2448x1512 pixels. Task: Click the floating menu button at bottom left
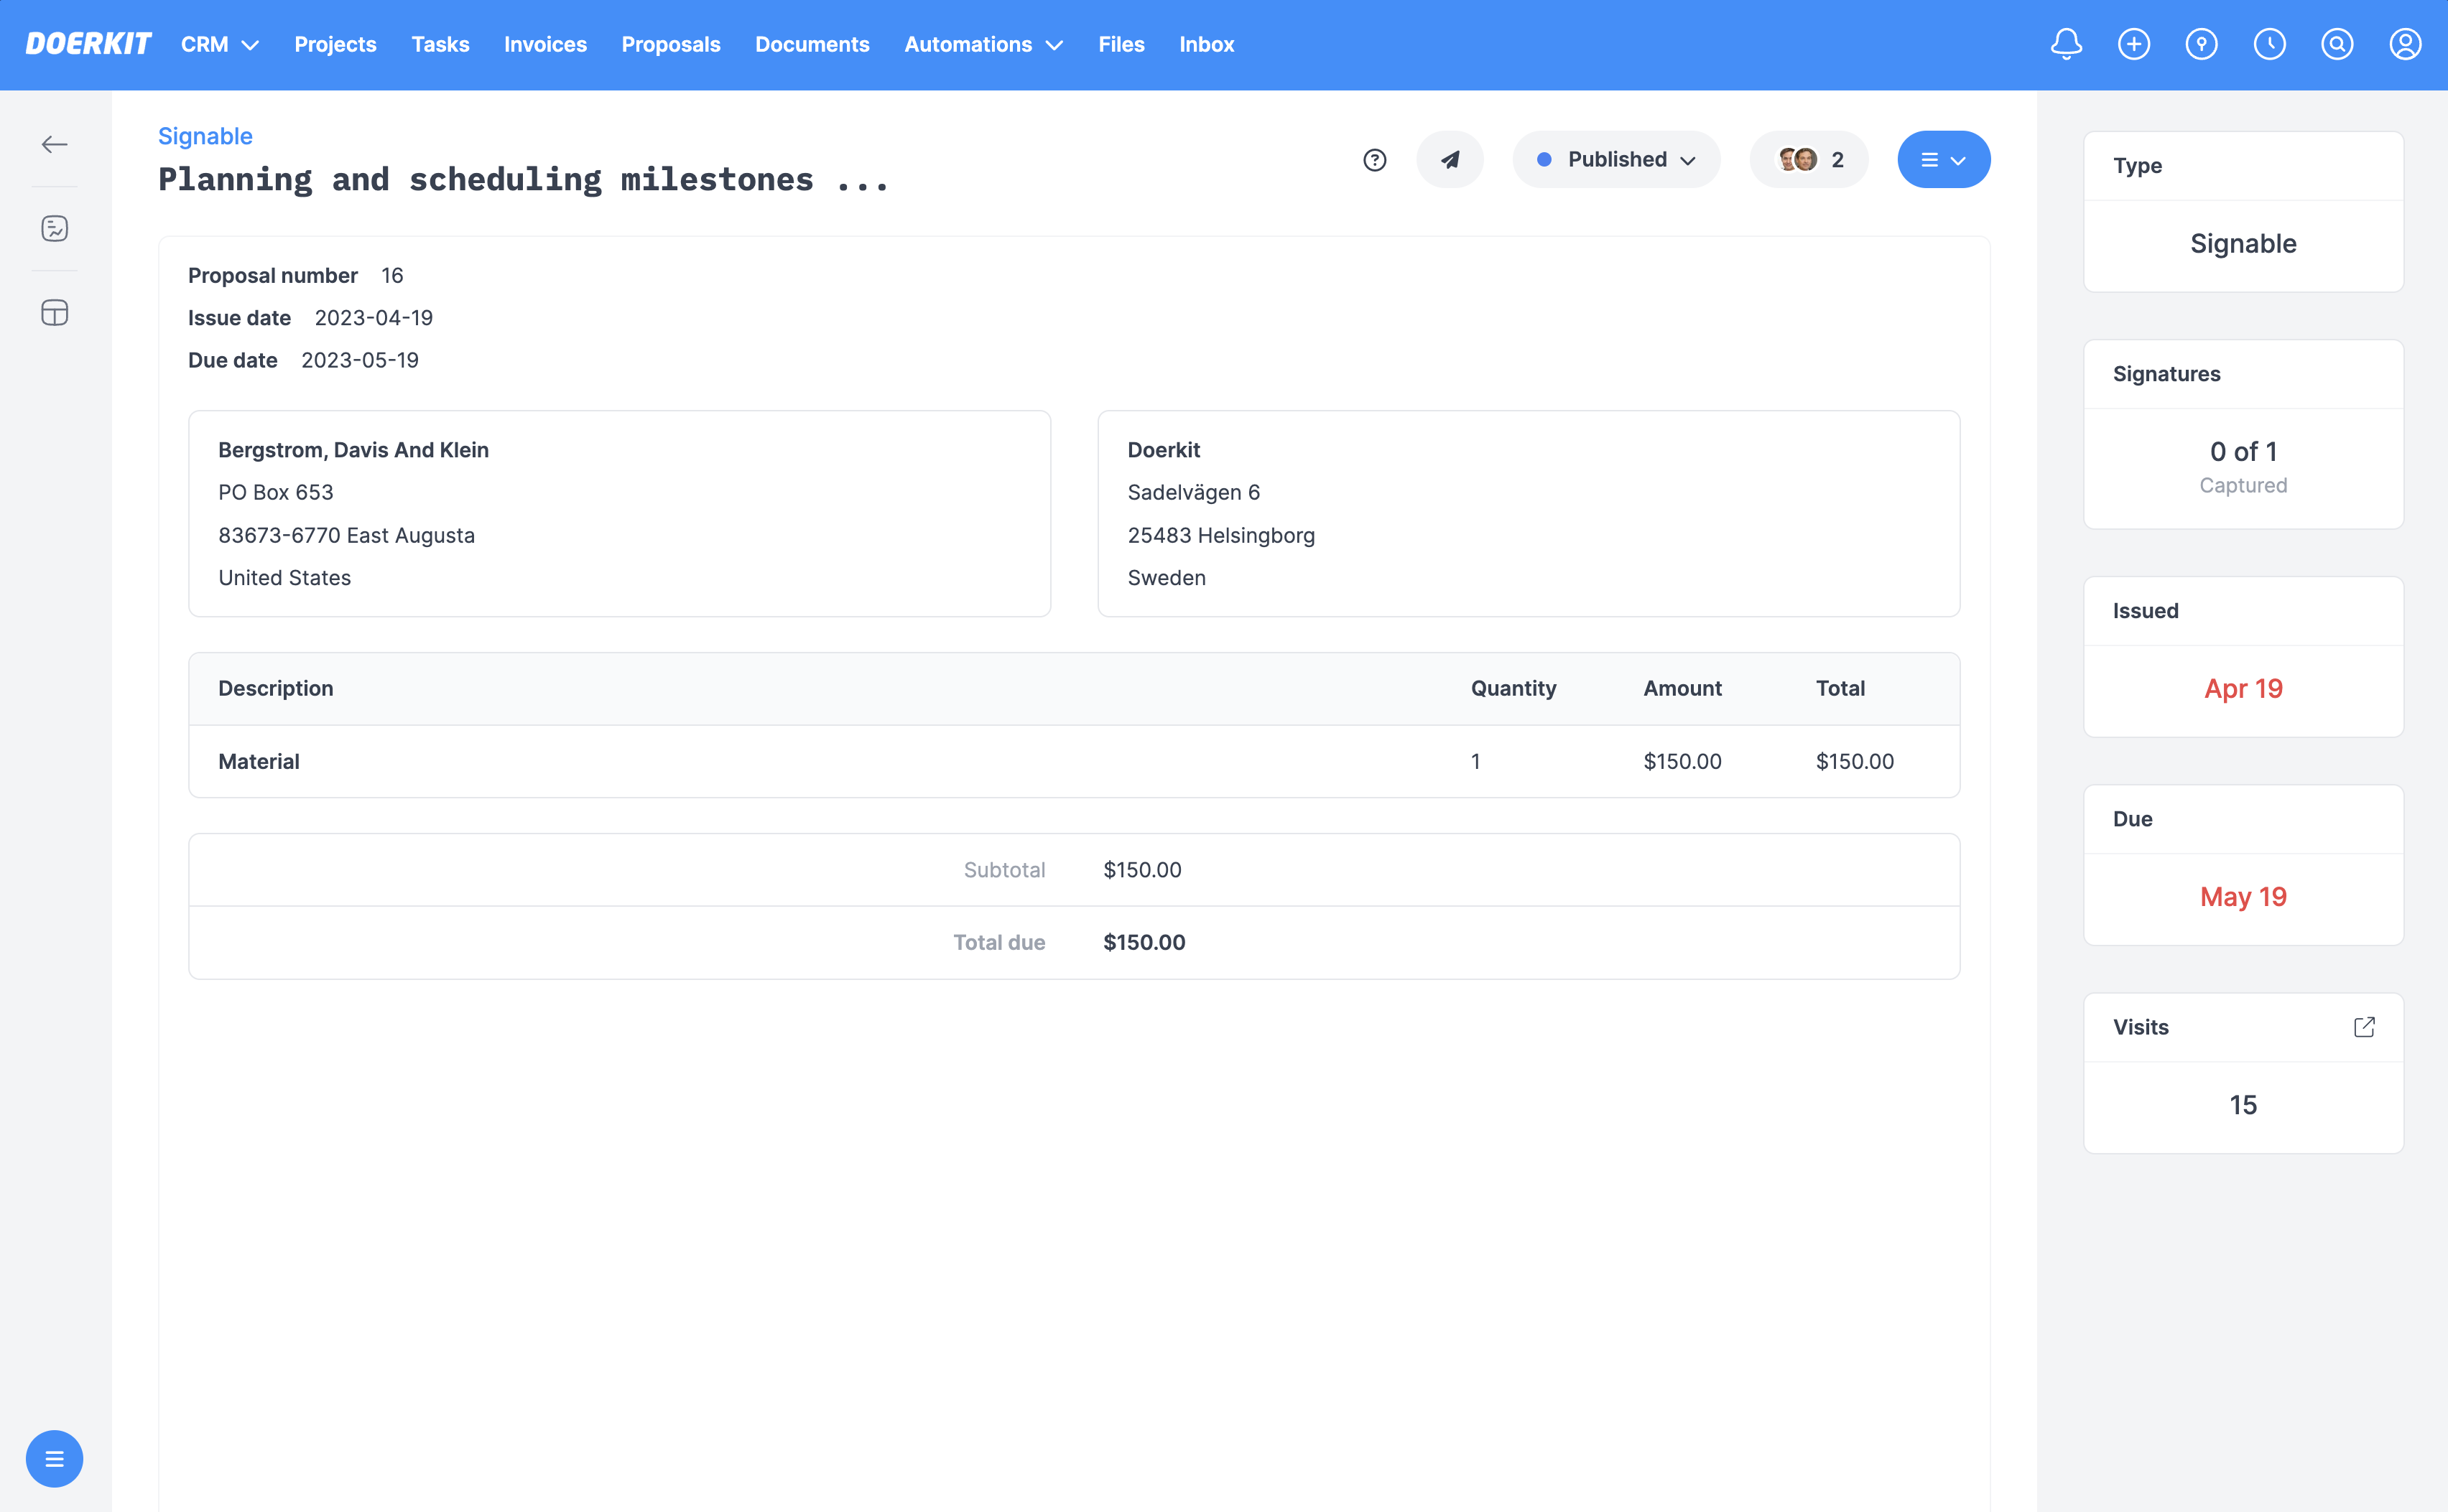55,1458
